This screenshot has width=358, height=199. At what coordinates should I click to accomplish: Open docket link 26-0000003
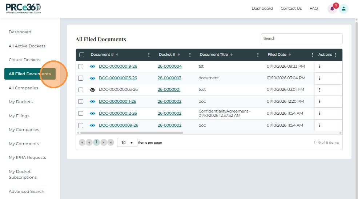point(169,78)
